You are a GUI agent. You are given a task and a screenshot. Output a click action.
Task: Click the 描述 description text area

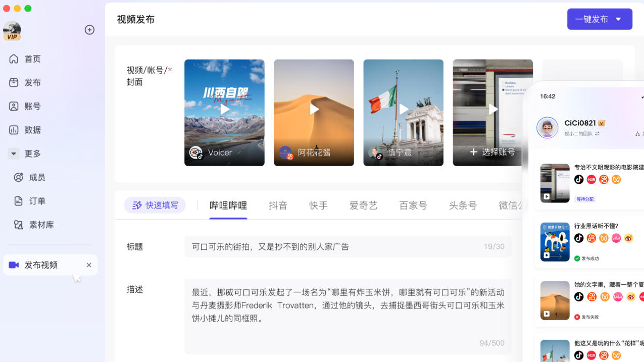348,313
